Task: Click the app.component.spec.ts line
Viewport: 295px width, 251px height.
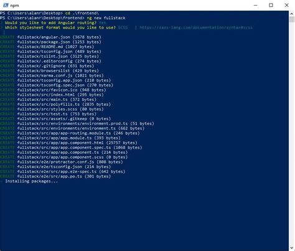Action: click(x=71, y=148)
